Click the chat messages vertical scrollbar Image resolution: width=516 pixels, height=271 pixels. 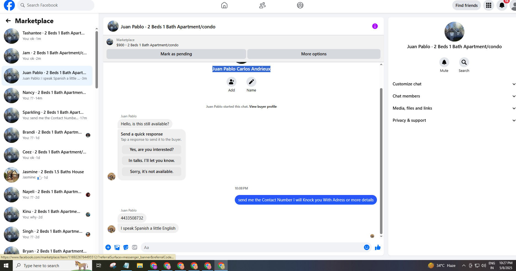(x=381, y=161)
